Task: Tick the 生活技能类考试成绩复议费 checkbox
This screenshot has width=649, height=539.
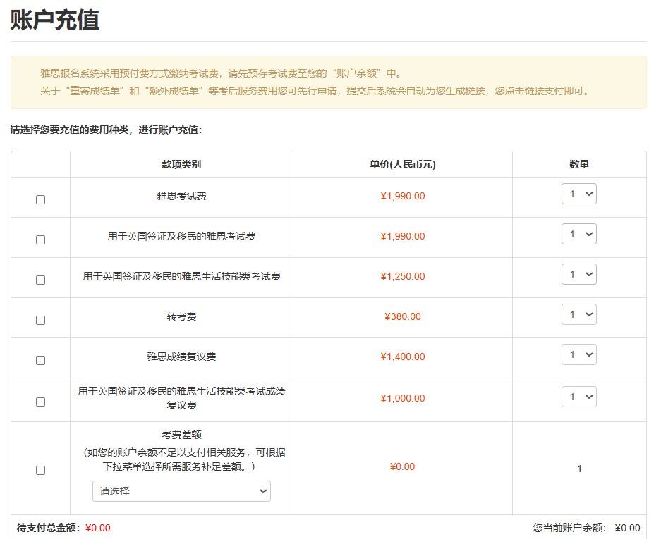Action: [40, 402]
